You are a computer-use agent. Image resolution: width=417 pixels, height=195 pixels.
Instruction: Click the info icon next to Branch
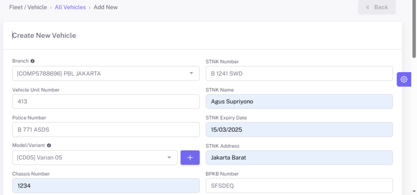[x=33, y=61]
